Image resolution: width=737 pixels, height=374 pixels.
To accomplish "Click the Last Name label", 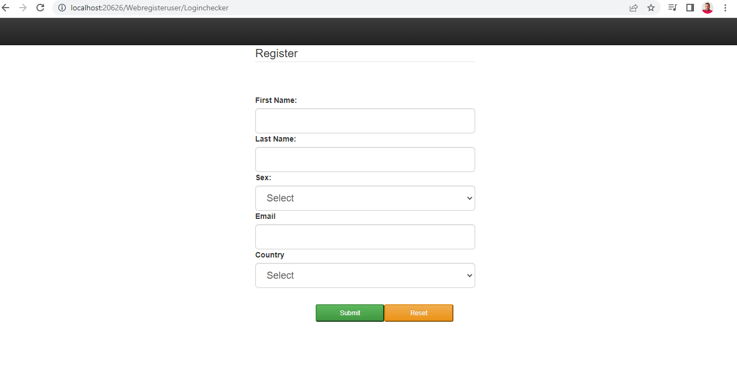I will (x=275, y=139).
